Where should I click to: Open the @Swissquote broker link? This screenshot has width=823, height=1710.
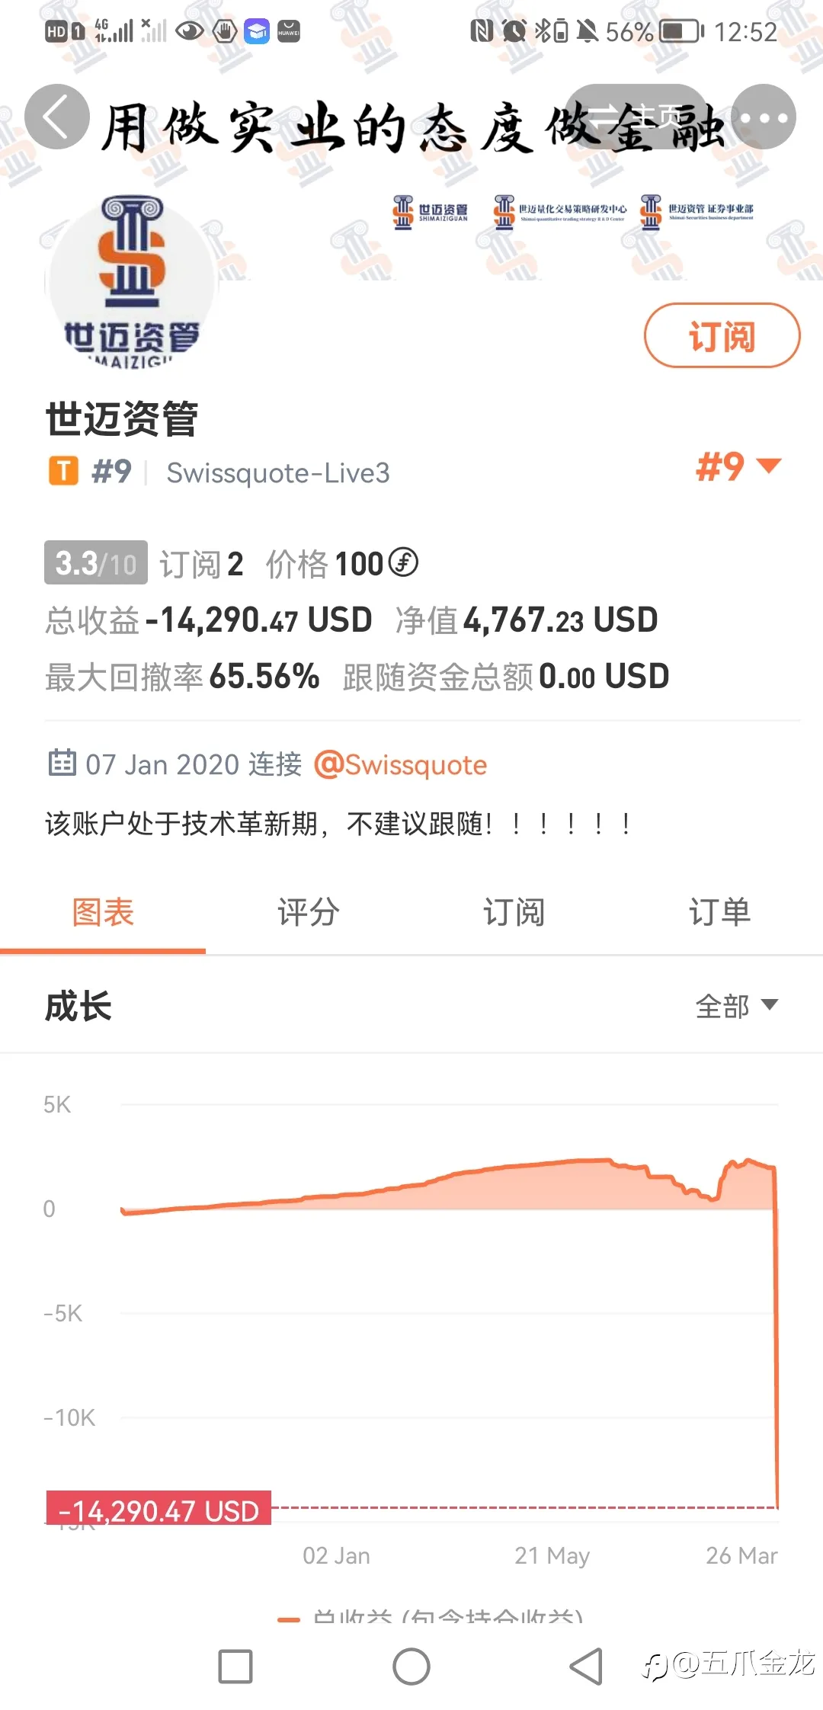[x=401, y=764]
